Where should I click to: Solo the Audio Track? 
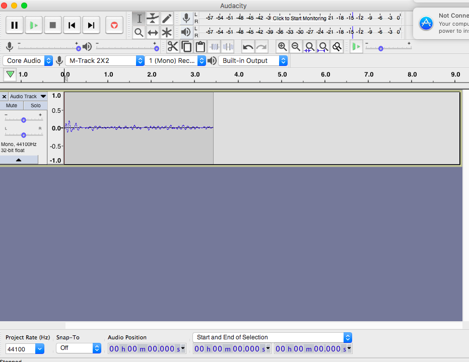(36, 106)
